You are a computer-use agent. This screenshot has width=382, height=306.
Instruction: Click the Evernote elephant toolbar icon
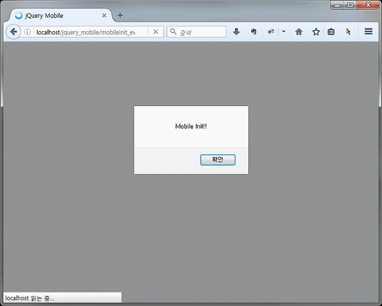click(x=254, y=32)
